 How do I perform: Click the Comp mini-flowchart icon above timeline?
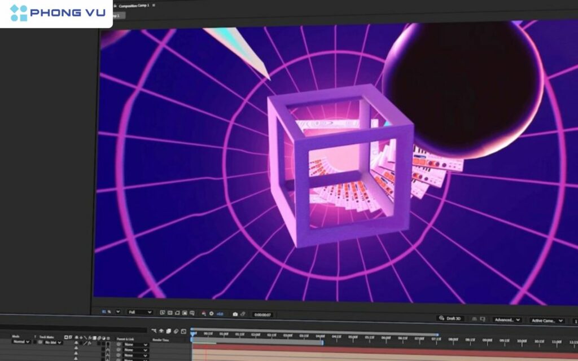[154, 329]
